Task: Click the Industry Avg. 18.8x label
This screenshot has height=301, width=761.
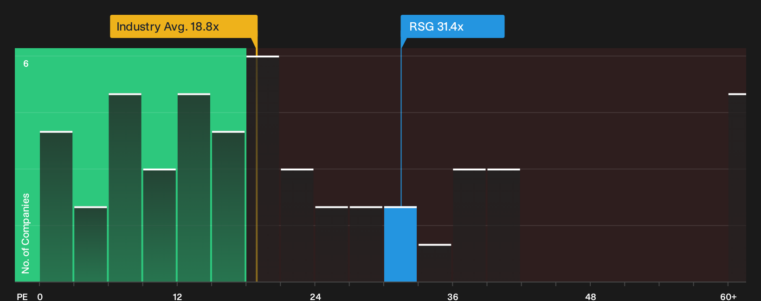Action: [x=183, y=26]
